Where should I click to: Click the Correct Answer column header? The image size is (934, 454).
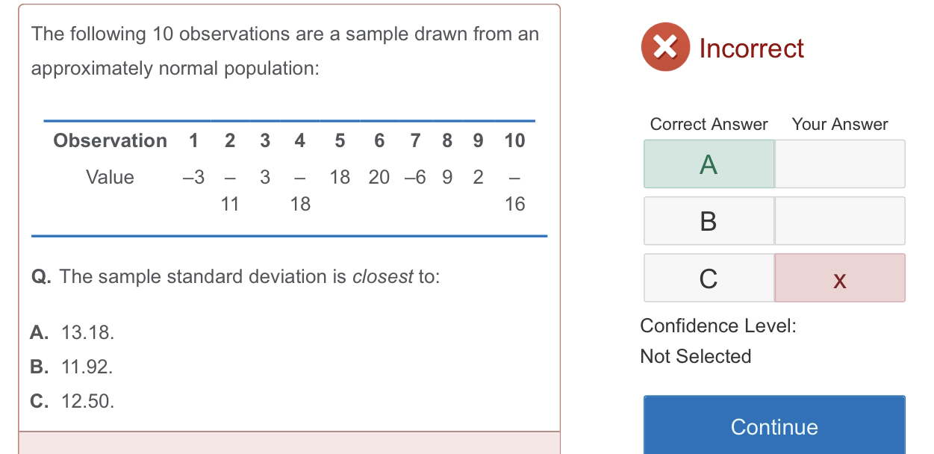pyautogui.click(x=709, y=124)
